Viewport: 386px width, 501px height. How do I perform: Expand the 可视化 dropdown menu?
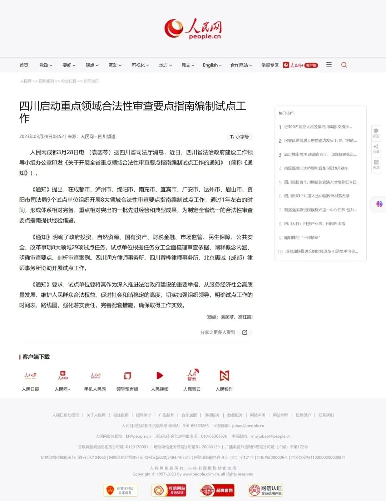(x=140, y=65)
